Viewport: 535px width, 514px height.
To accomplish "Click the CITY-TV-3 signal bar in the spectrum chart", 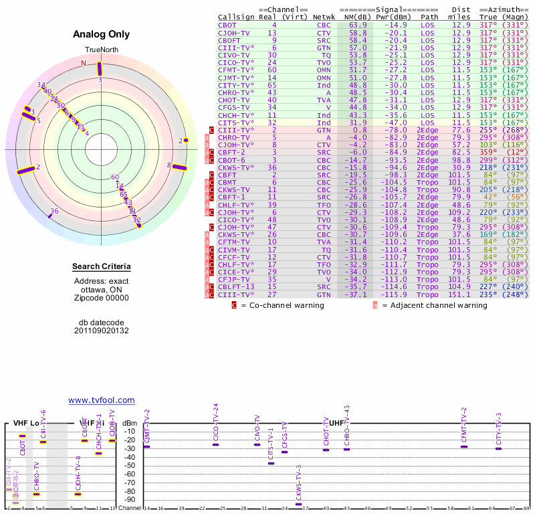I will pos(498,448).
